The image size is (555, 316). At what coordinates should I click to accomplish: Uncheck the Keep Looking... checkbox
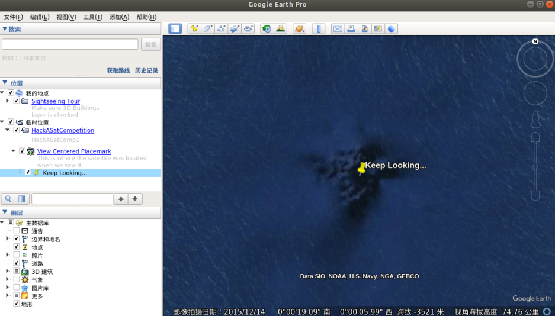tap(28, 172)
